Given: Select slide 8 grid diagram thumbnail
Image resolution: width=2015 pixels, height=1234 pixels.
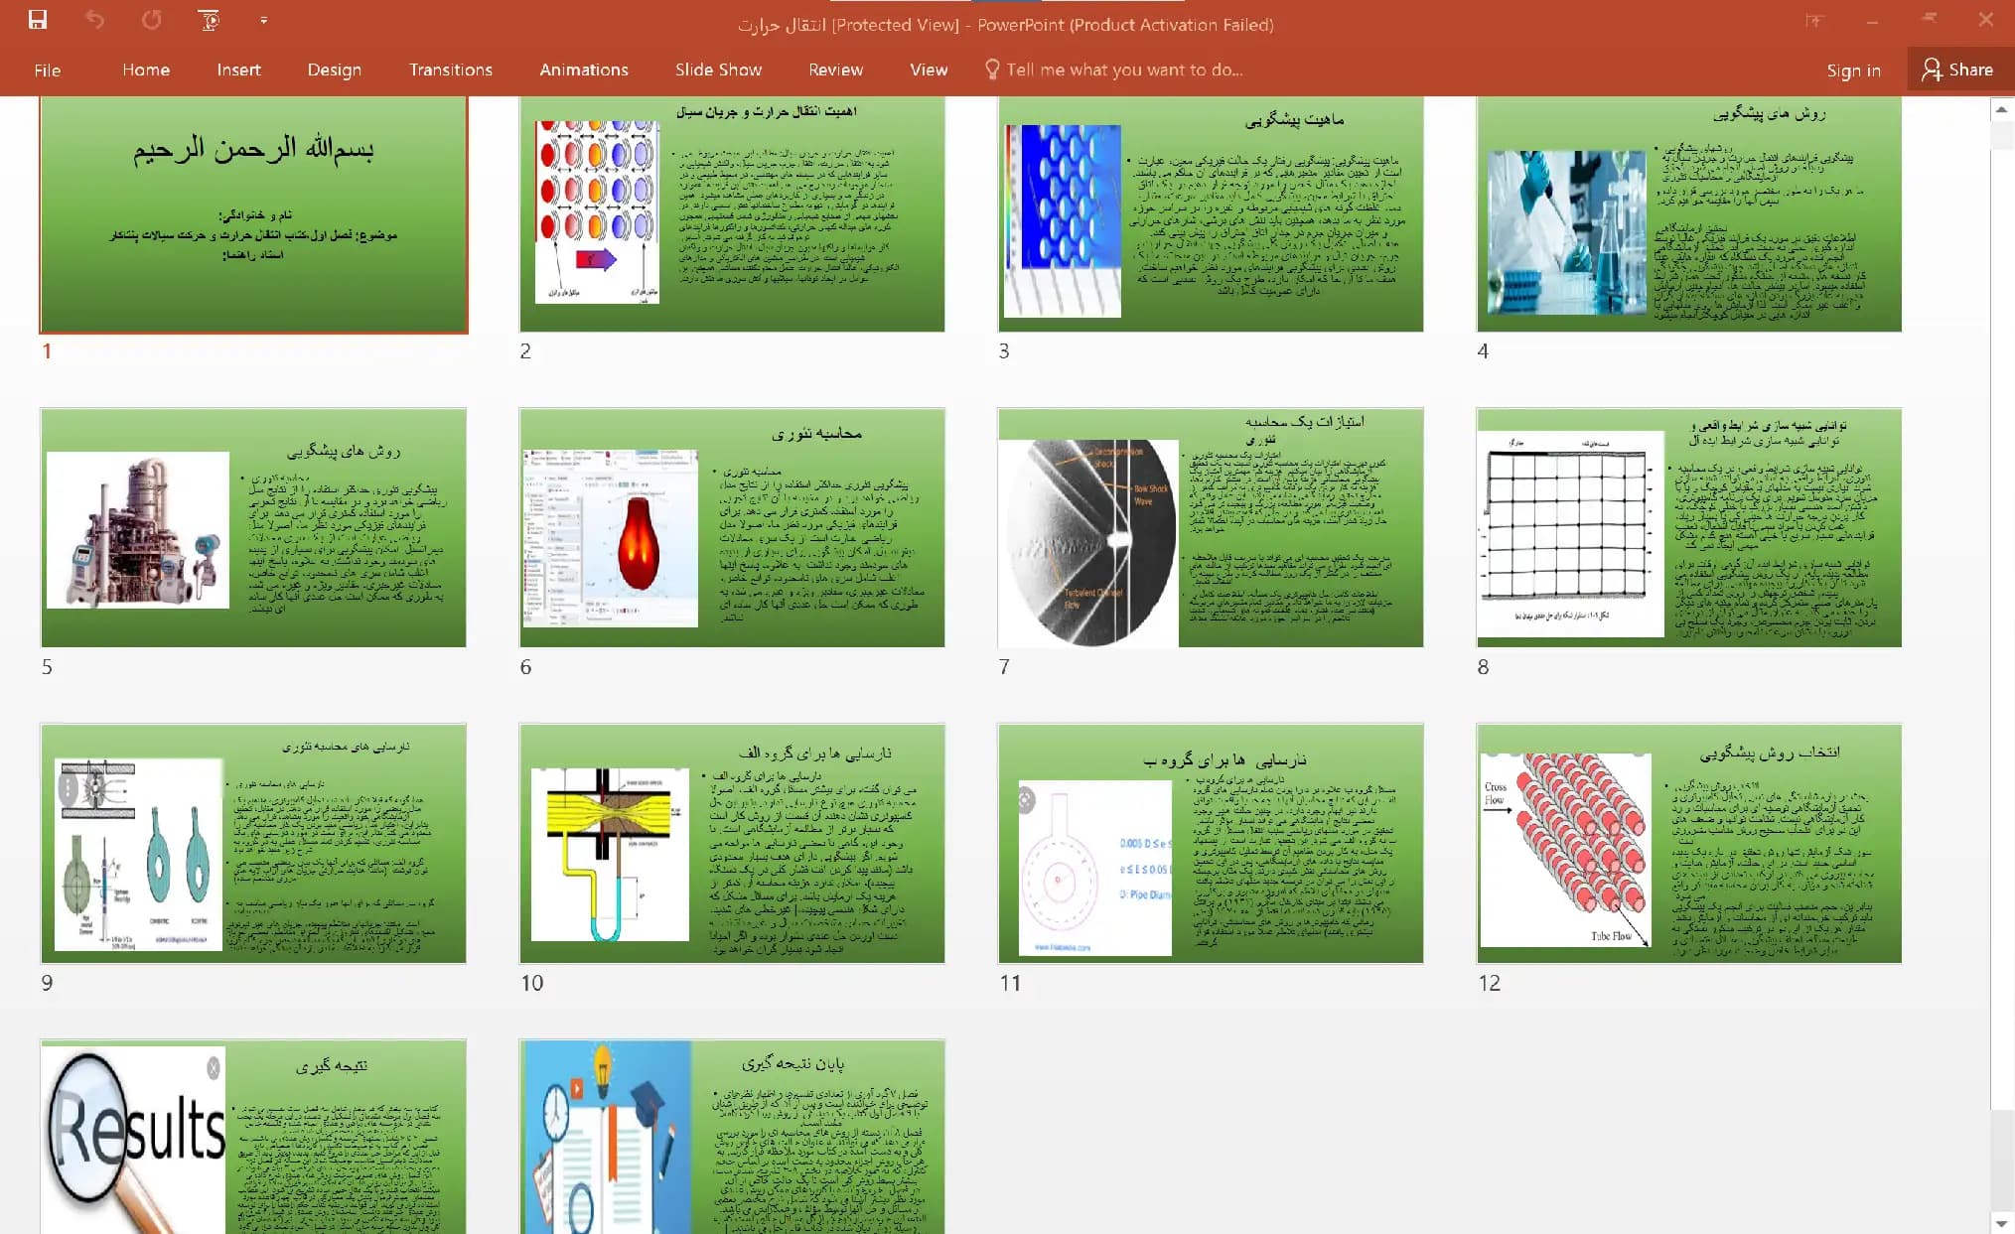Looking at the screenshot, I should coord(1689,527).
